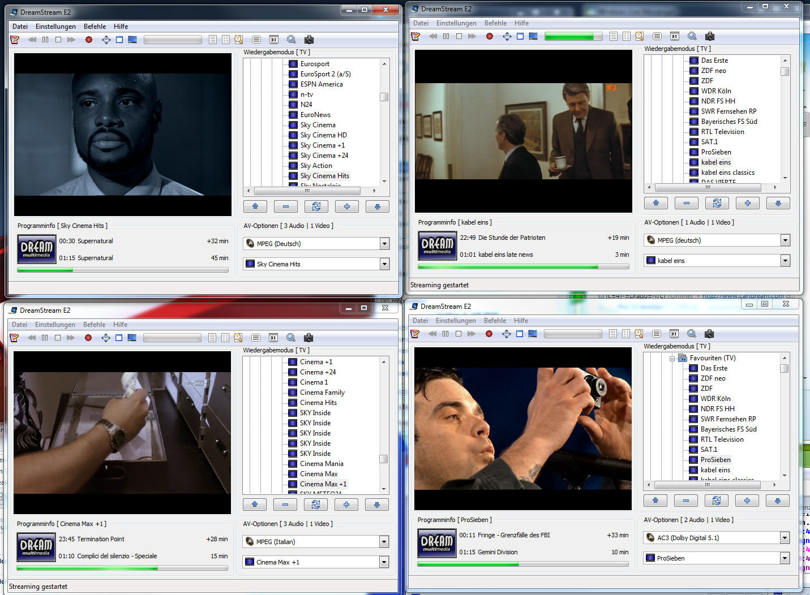Click the blue down arrow button under the kabel eins list
This screenshot has height=595, width=810.
pos(778,203)
